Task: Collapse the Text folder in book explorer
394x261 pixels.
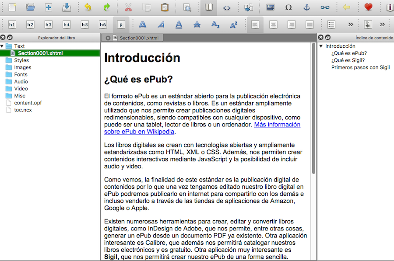Action: 2,46
